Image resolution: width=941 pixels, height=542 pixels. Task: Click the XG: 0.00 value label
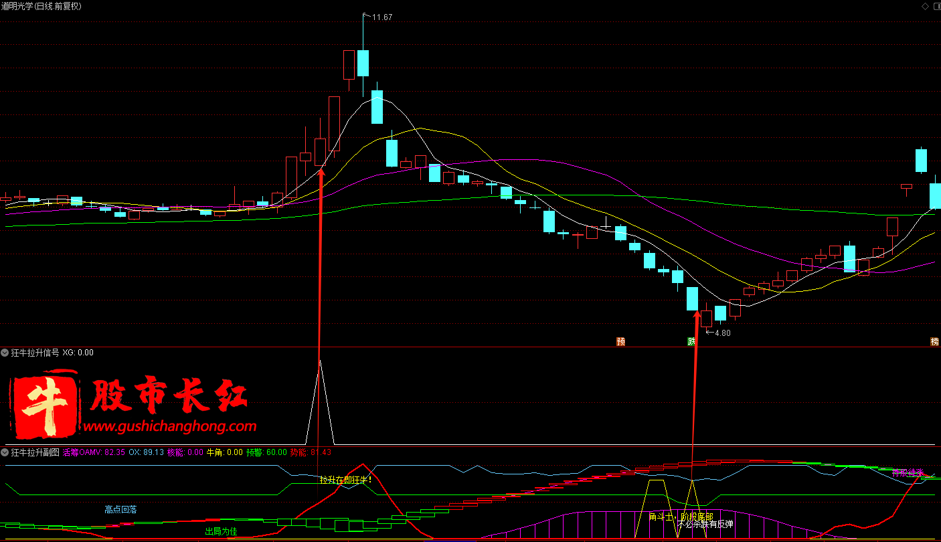78,353
